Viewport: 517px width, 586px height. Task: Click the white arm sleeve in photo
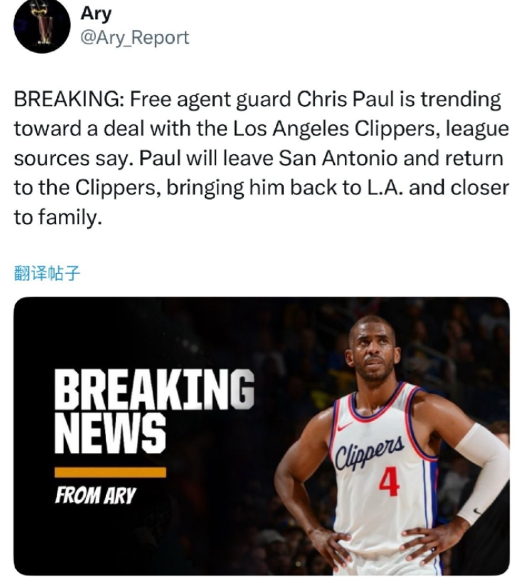[x=482, y=472]
